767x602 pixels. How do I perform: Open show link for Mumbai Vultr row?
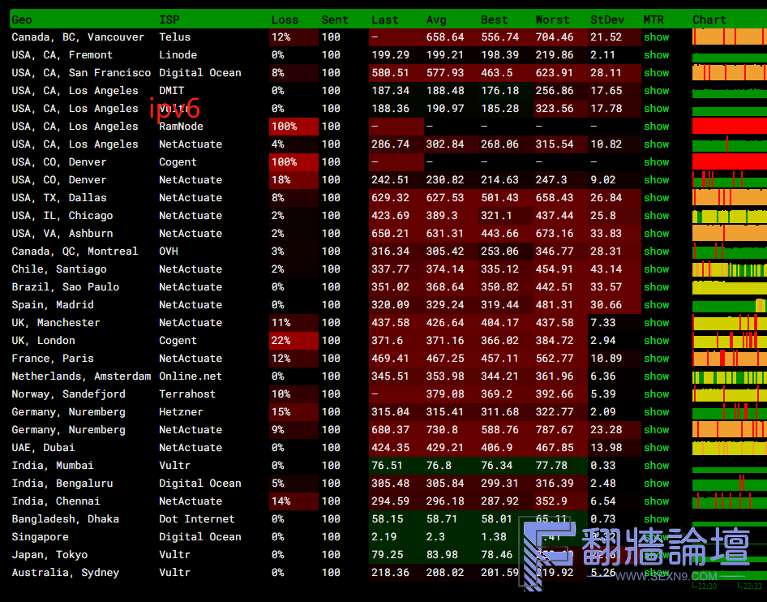pos(656,466)
